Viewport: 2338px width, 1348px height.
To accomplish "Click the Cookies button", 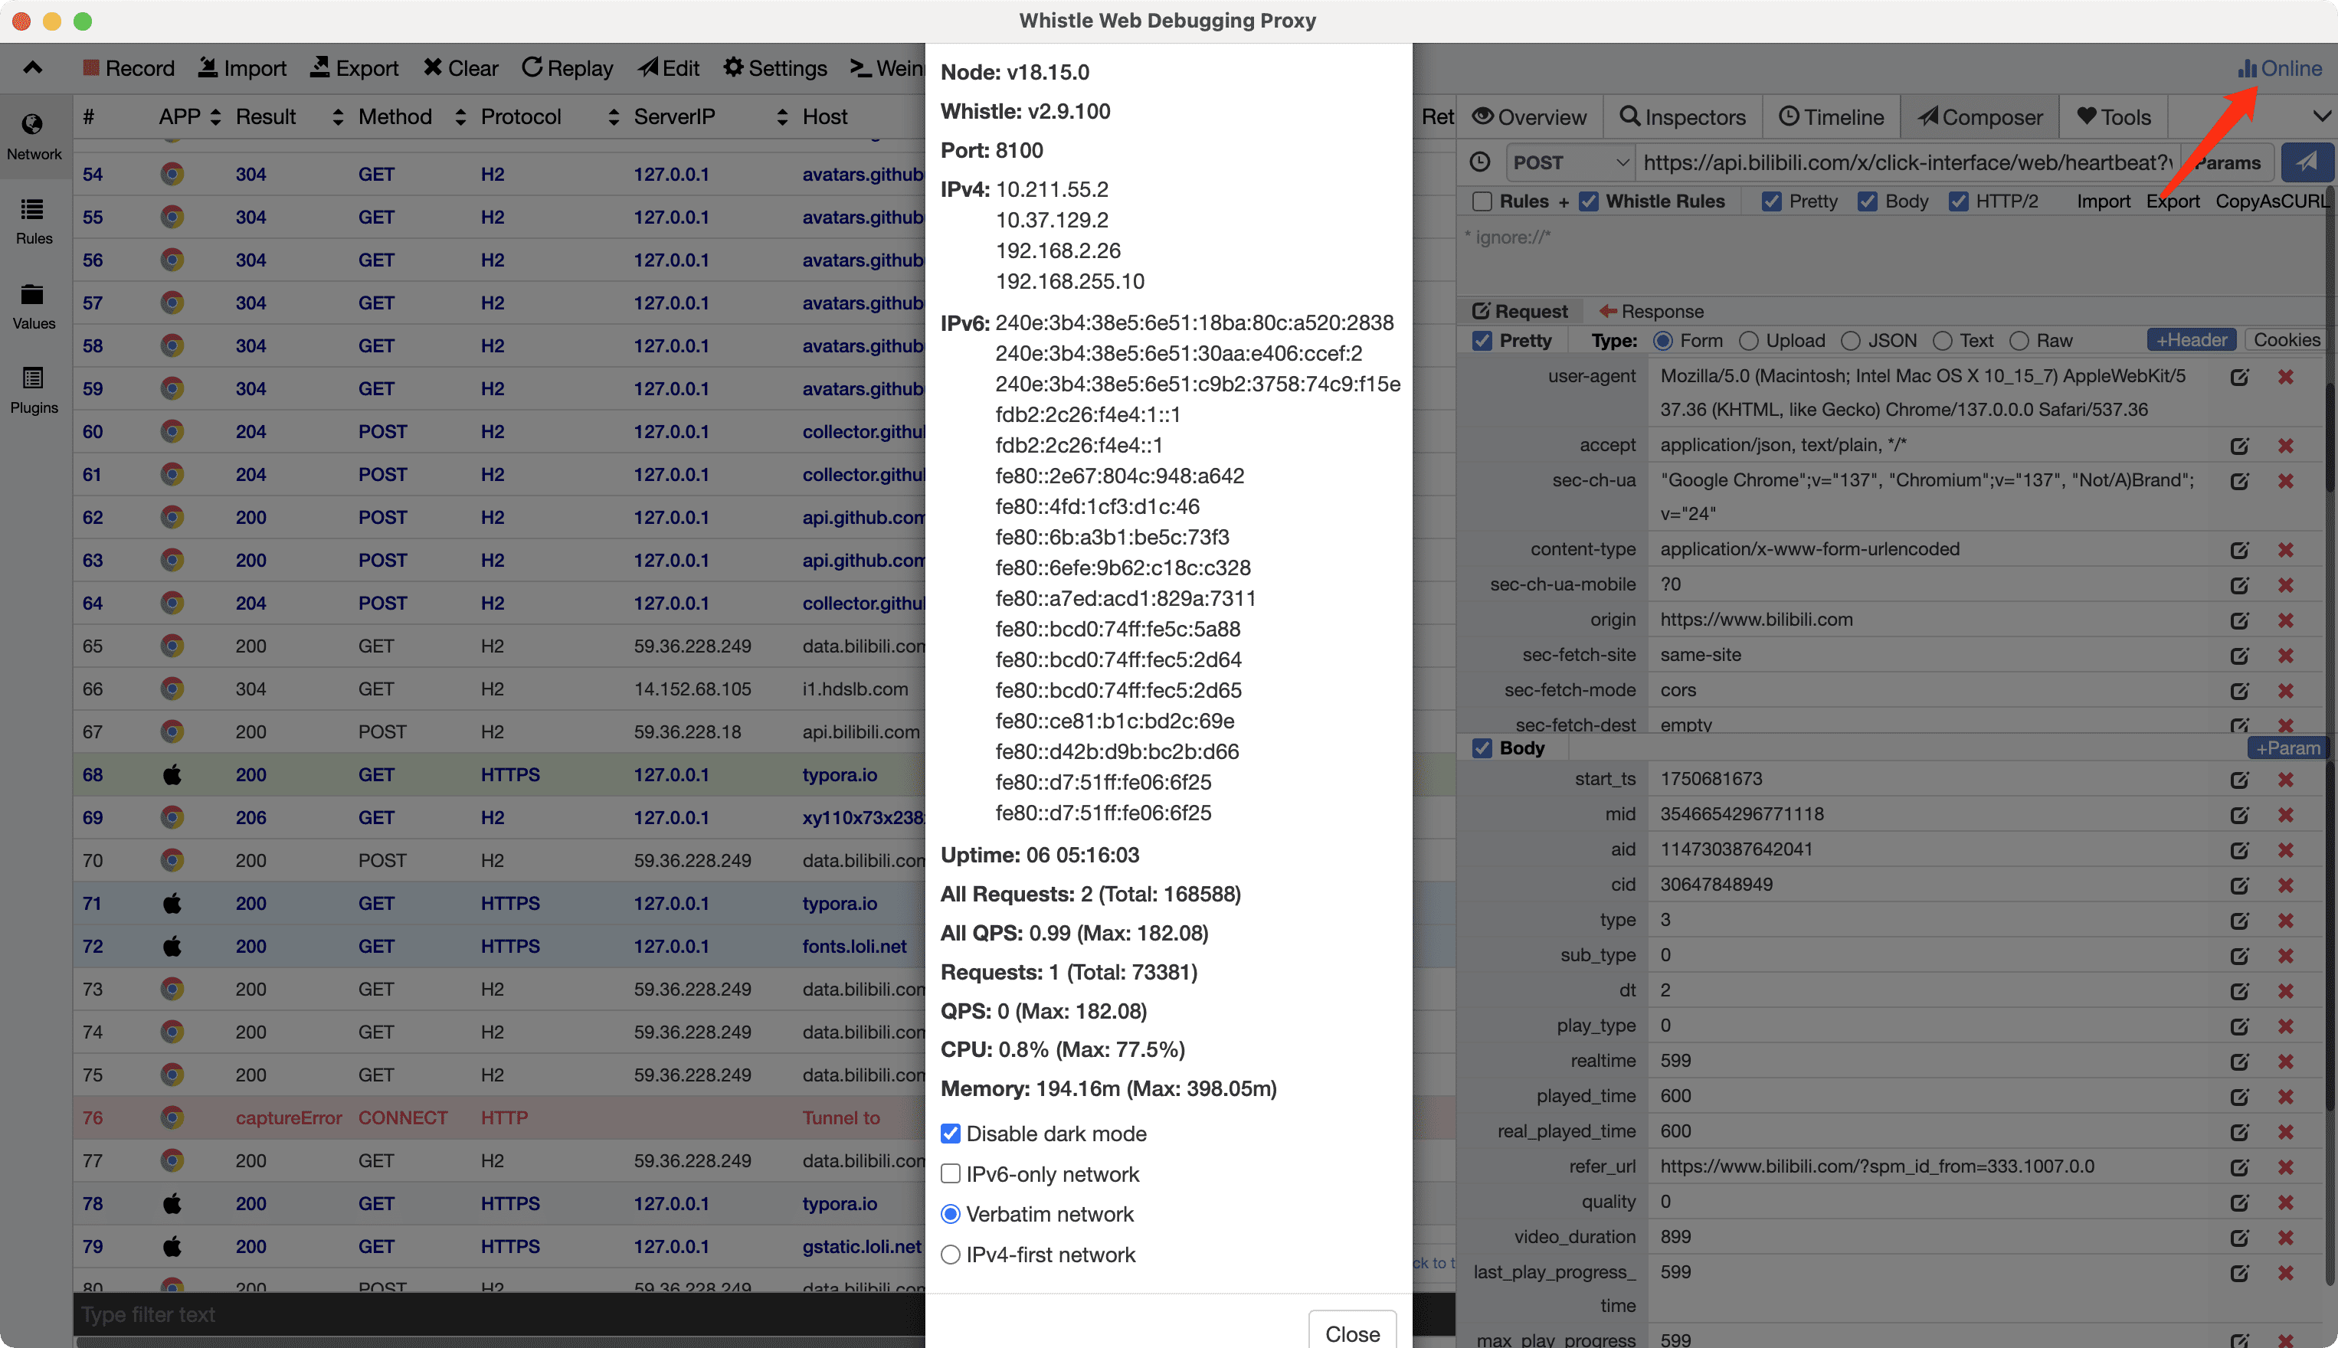I will 2286,340.
